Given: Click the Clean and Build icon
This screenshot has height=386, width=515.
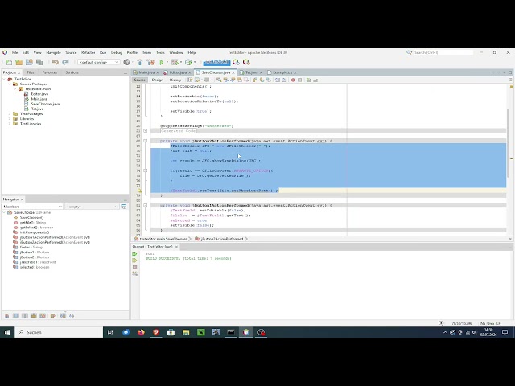Looking at the screenshot, I should tap(150, 62).
